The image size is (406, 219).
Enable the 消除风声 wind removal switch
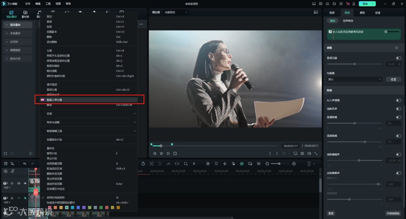click(x=398, y=109)
